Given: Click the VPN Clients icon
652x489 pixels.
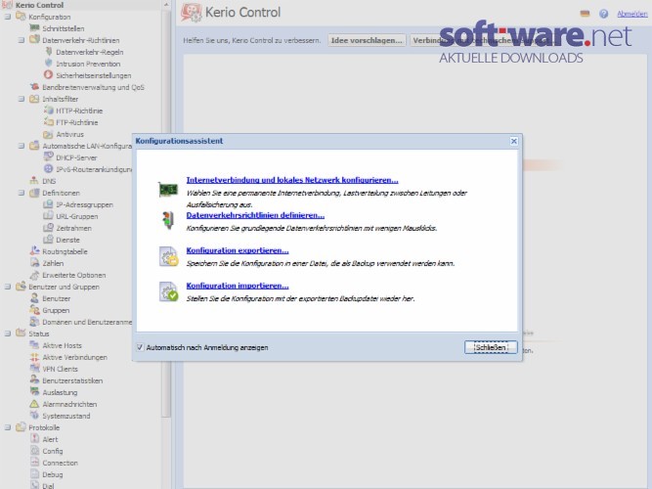Looking at the screenshot, I should [x=34, y=369].
